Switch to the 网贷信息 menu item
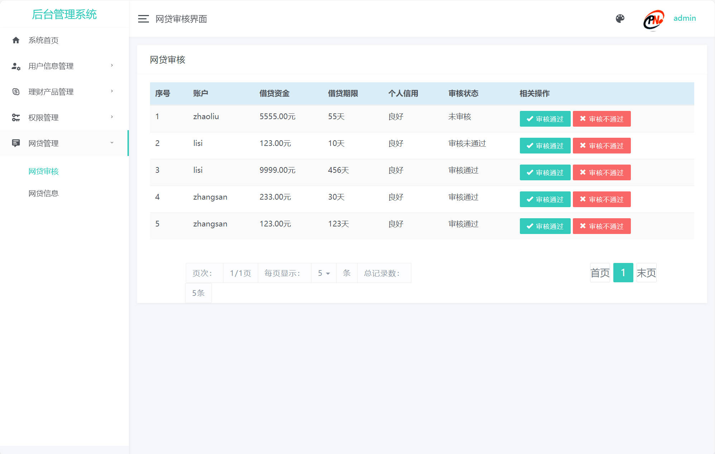 [43, 194]
